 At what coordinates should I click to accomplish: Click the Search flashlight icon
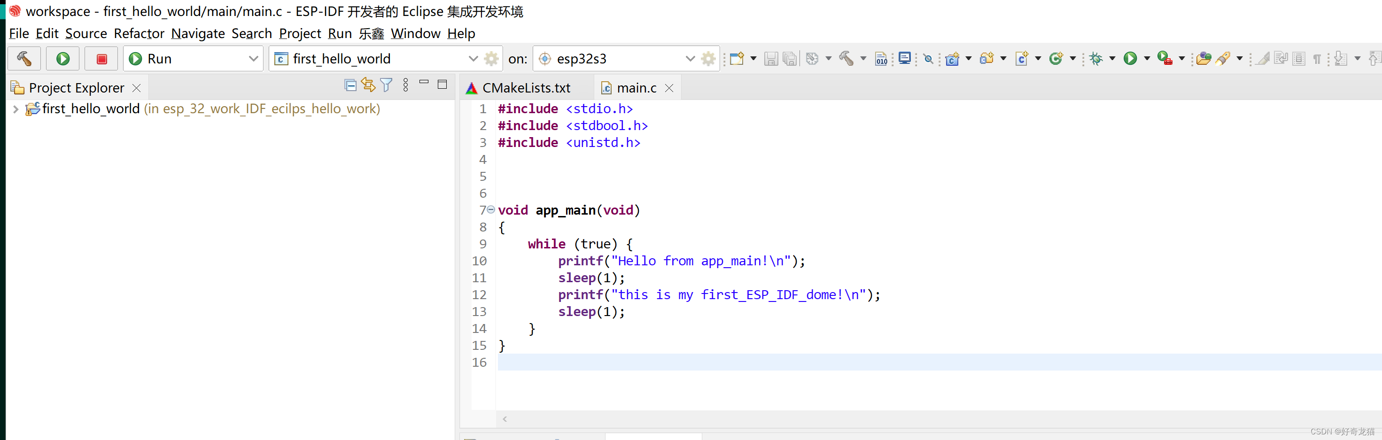[x=1224, y=59]
